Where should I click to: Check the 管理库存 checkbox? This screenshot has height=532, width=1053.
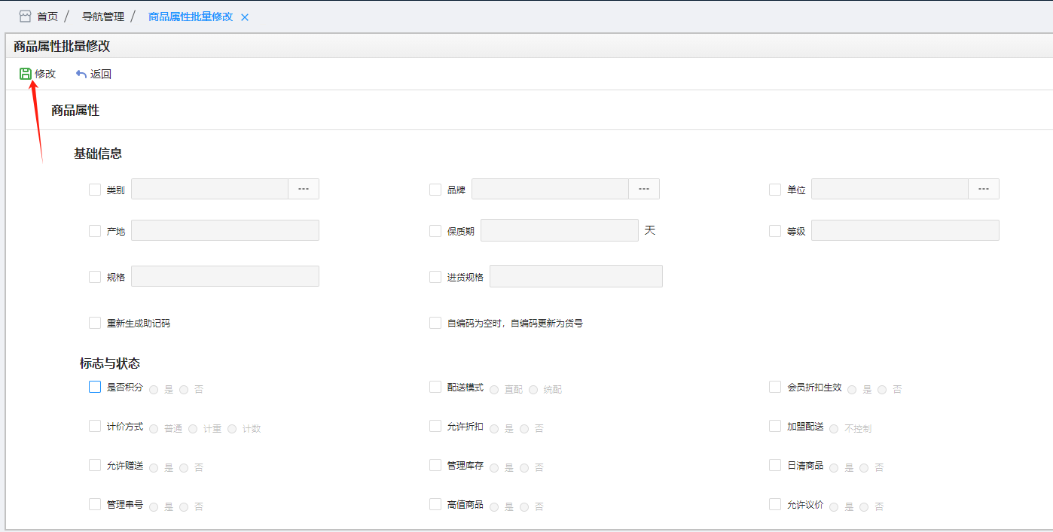click(435, 465)
